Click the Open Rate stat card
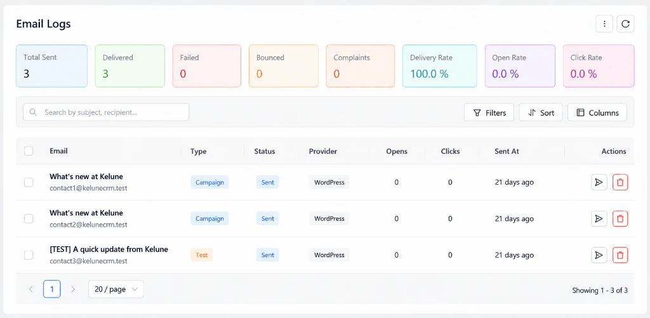 tap(521, 66)
